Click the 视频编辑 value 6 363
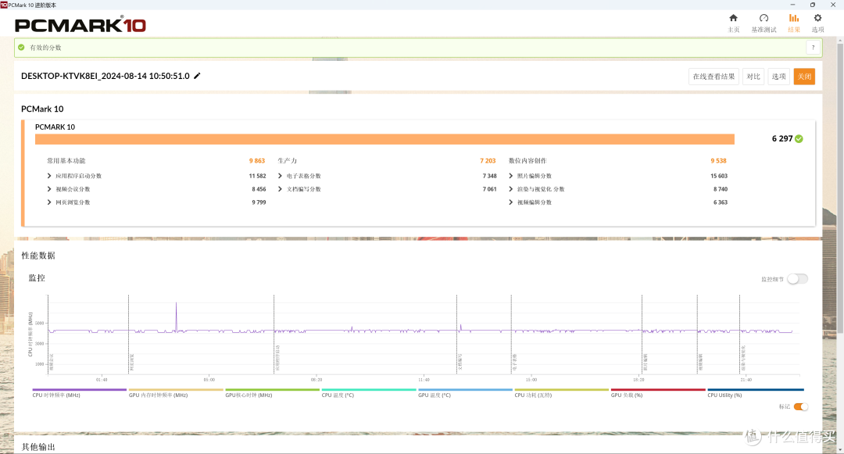This screenshot has width=844, height=454. 721,202
